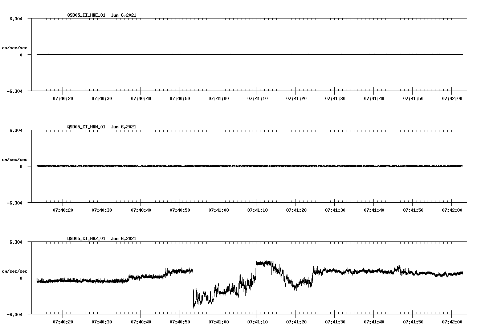Click the 07:41:20 time label under HNN plot
Screen dimensions: 493x335
click(296, 210)
